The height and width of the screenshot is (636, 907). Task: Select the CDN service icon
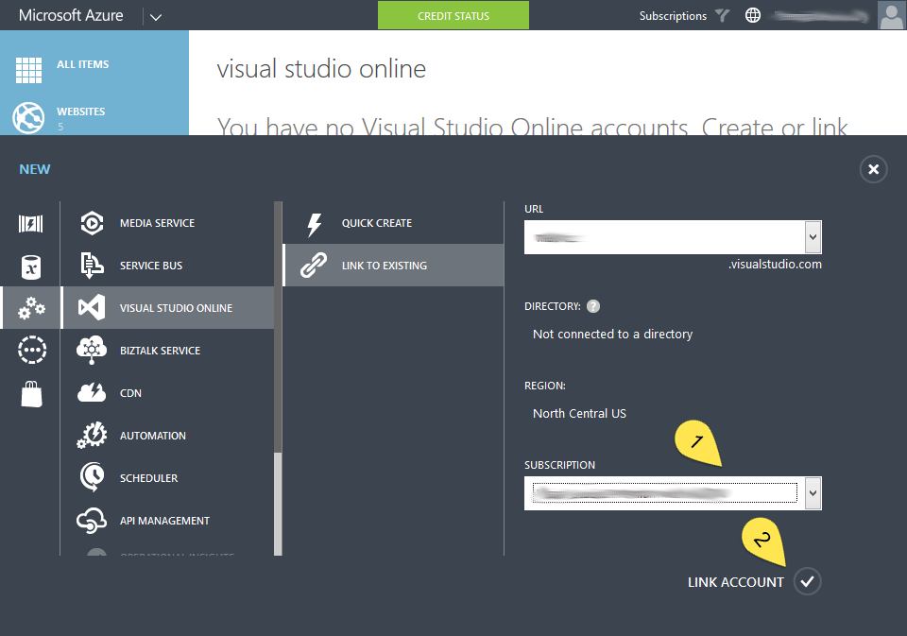(x=92, y=392)
